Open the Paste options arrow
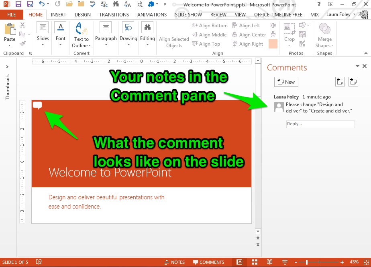 tap(10, 45)
